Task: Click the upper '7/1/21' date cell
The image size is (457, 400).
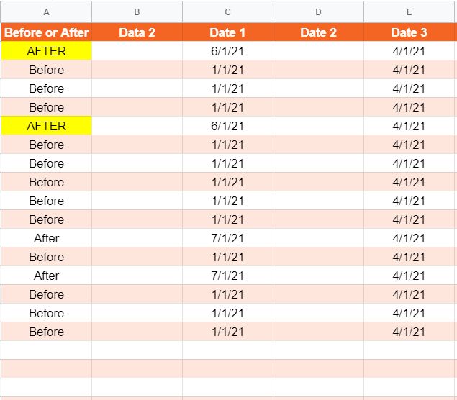Action: pos(227,238)
